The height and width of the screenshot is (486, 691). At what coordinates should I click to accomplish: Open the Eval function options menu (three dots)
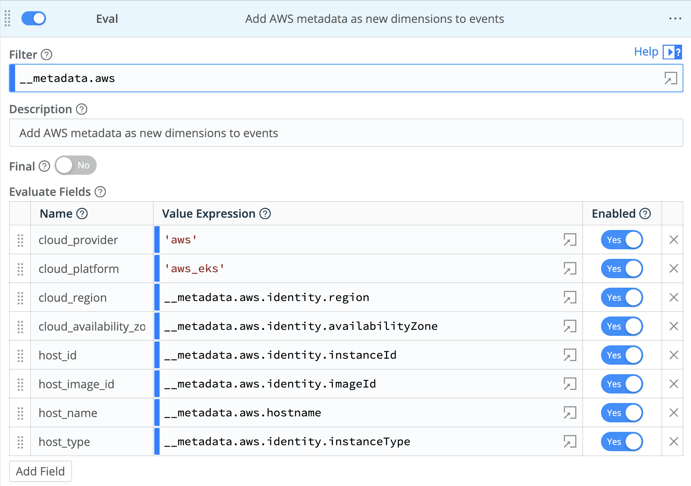[x=675, y=19]
